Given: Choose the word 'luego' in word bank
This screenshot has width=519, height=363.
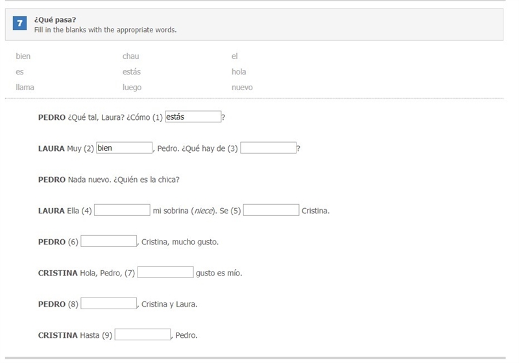Looking at the screenshot, I should [x=132, y=88].
